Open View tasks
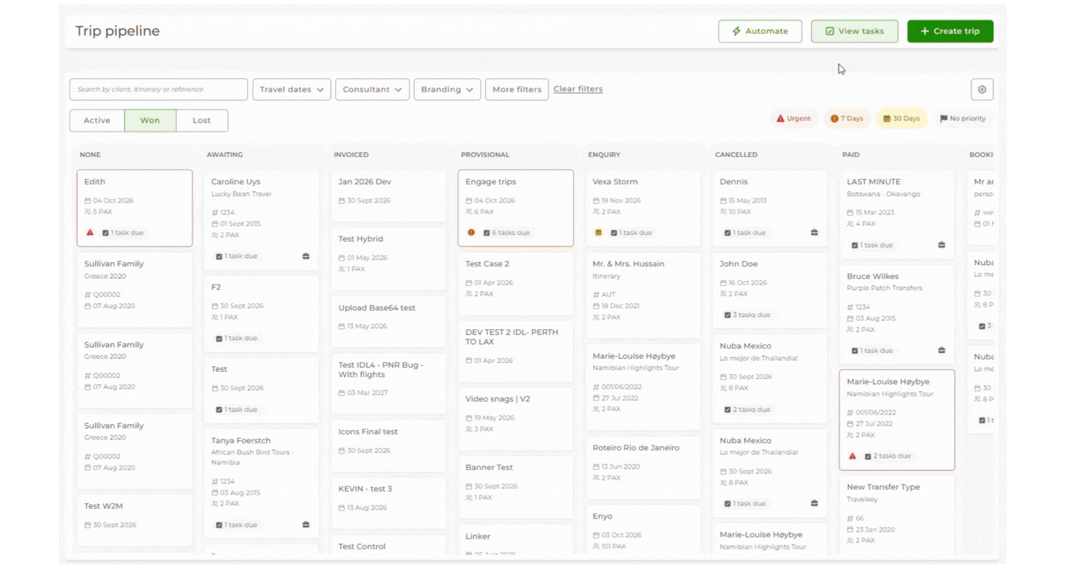The image size is (1065, 568). pyautogui.click(x=854, y=31)
